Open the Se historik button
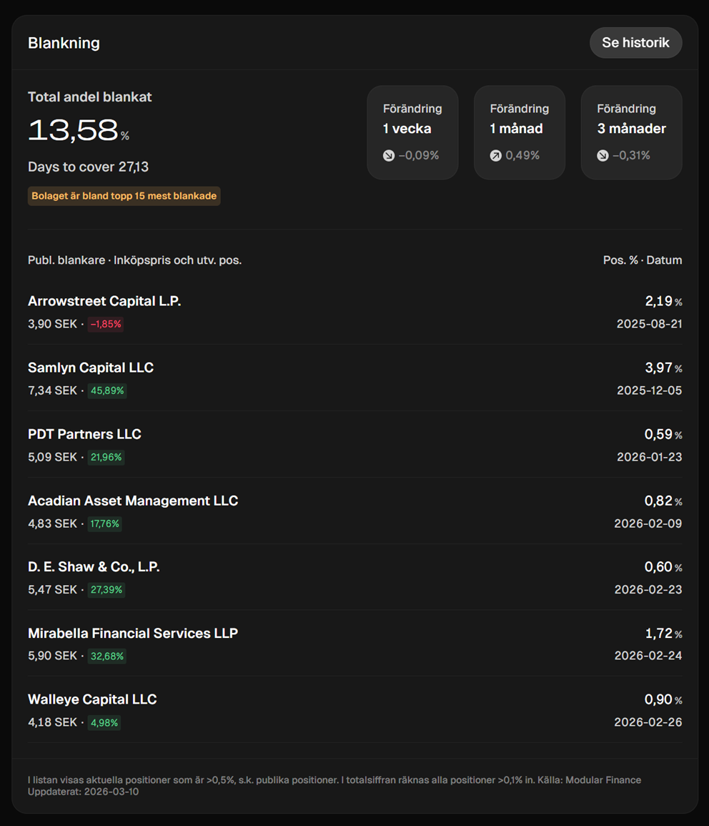The height and width of the screenshot is (826, 709). (x=636, y=43)
